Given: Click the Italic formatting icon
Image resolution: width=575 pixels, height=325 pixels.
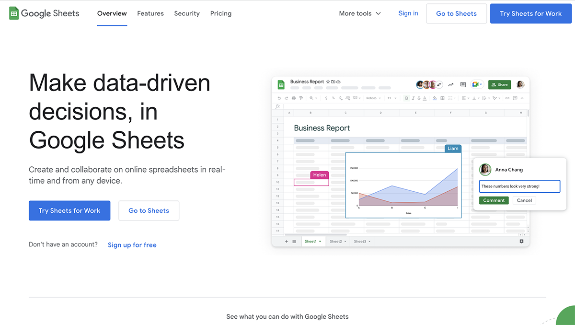Looking at the screenshot, I should (414, 97).
